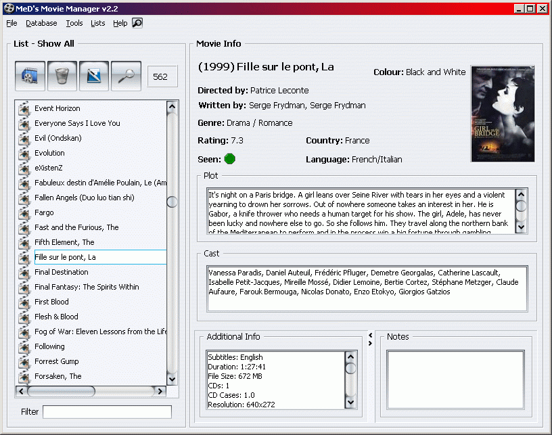
Task: Click search icon beside Help menu
Action: point(137,23)
